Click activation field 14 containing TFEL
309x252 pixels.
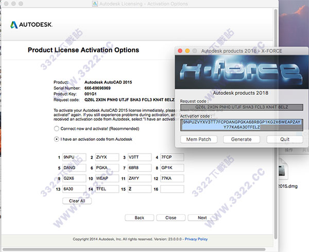pyautogui.click(x=107, y=189)
